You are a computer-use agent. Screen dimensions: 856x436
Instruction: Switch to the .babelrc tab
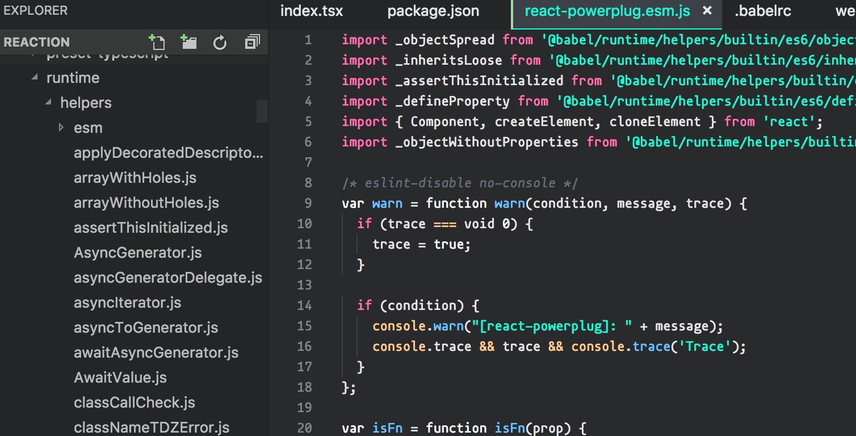coord(763,10)
